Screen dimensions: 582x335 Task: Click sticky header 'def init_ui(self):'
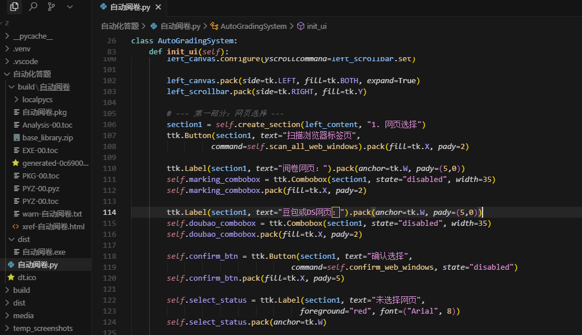click(x=188, y=51)
